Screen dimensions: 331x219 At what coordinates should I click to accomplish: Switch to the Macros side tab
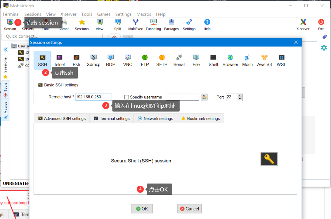[x=5, y=110]
